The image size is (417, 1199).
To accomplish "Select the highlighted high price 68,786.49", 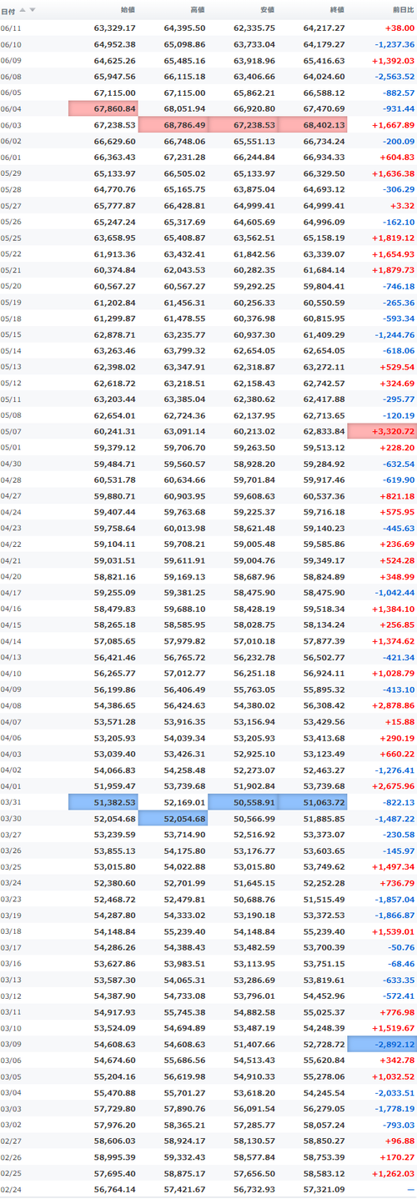I will tap(173, 124).
